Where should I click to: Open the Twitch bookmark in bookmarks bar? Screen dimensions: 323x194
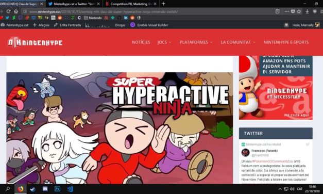pyautogui.click(x=20, y=18)
